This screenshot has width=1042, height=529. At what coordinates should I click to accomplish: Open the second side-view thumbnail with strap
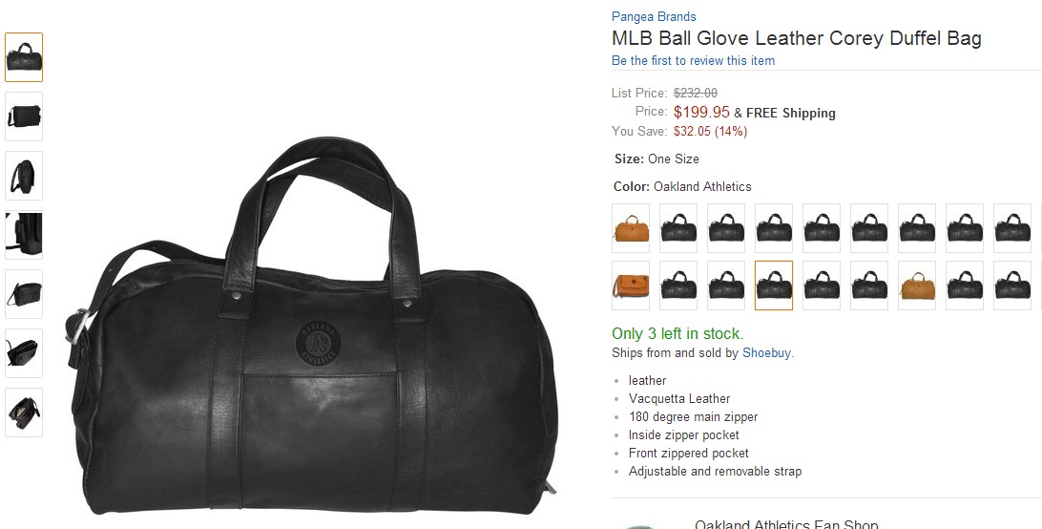pyautogui.click(x=24, y=116)
